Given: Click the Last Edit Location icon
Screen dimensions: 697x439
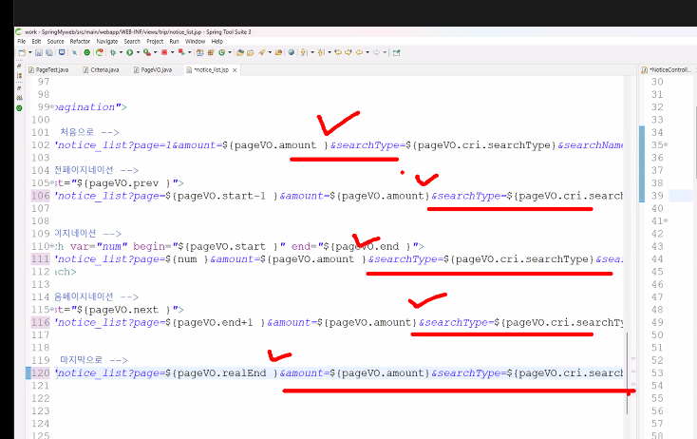Looking at the screenshot, I should [338, 52].
